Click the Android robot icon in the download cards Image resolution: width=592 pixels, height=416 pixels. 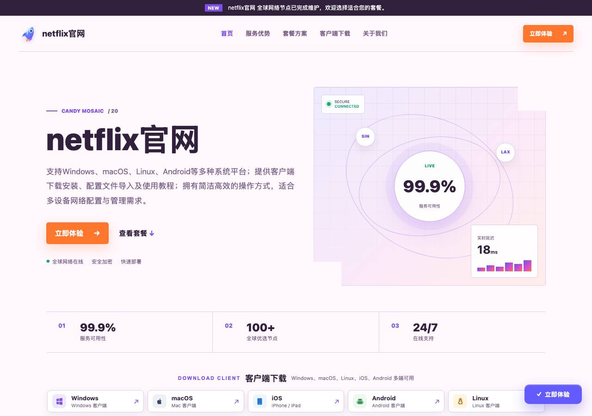[x=360, y=401]
